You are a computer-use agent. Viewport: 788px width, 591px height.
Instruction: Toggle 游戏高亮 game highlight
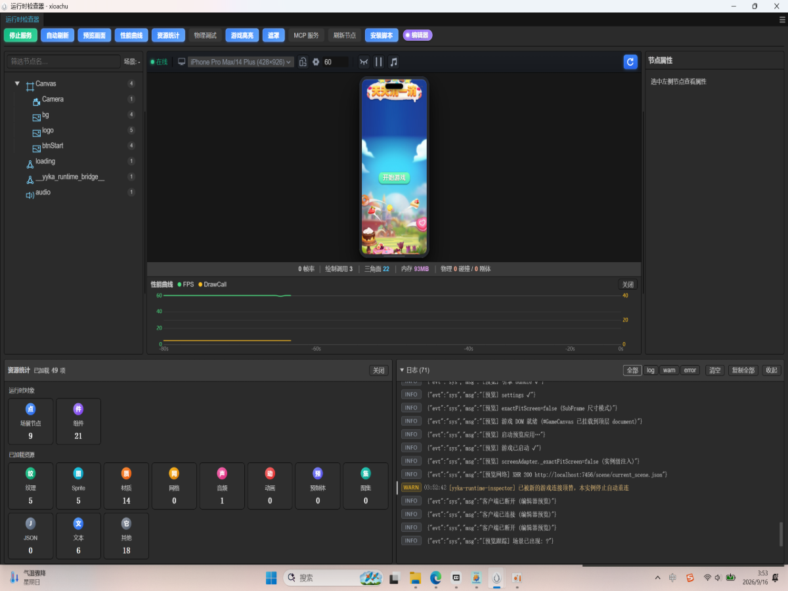tap(242, 35)
